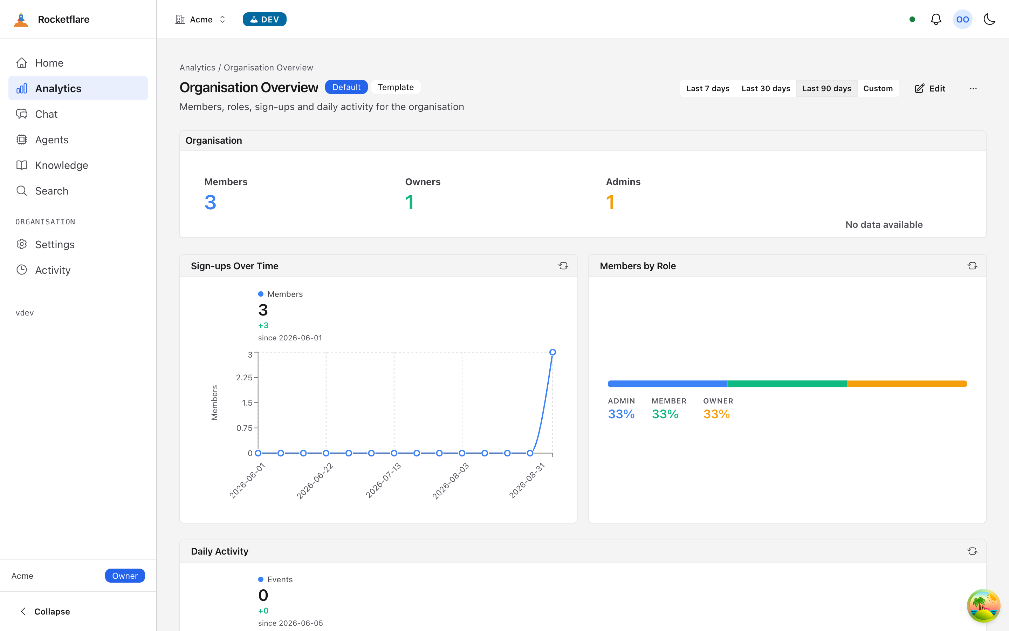The width and height of the screenshot is (1009, 631).
Task: Click the MEMBER 33% label
Action: click(669, 408)
